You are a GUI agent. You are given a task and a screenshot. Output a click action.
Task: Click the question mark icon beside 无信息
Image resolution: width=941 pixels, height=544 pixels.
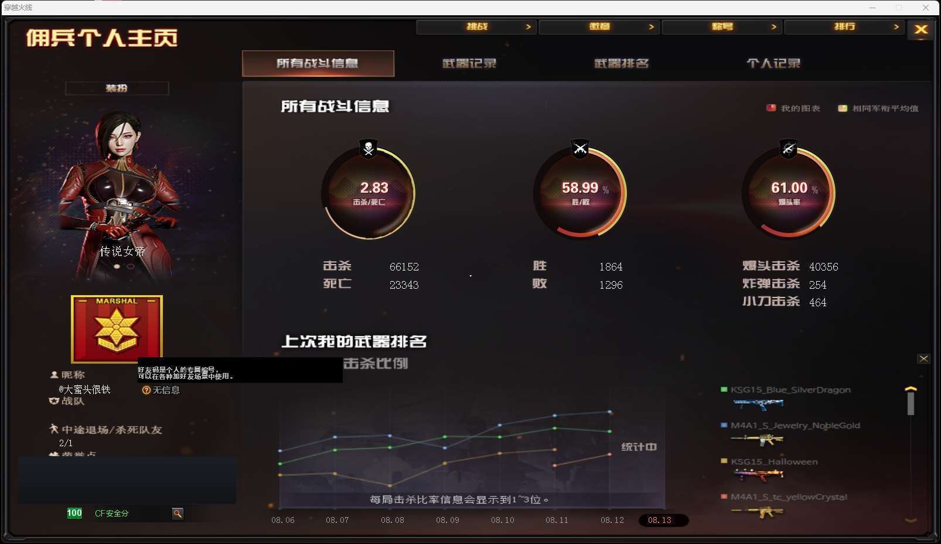click(146, 390)
